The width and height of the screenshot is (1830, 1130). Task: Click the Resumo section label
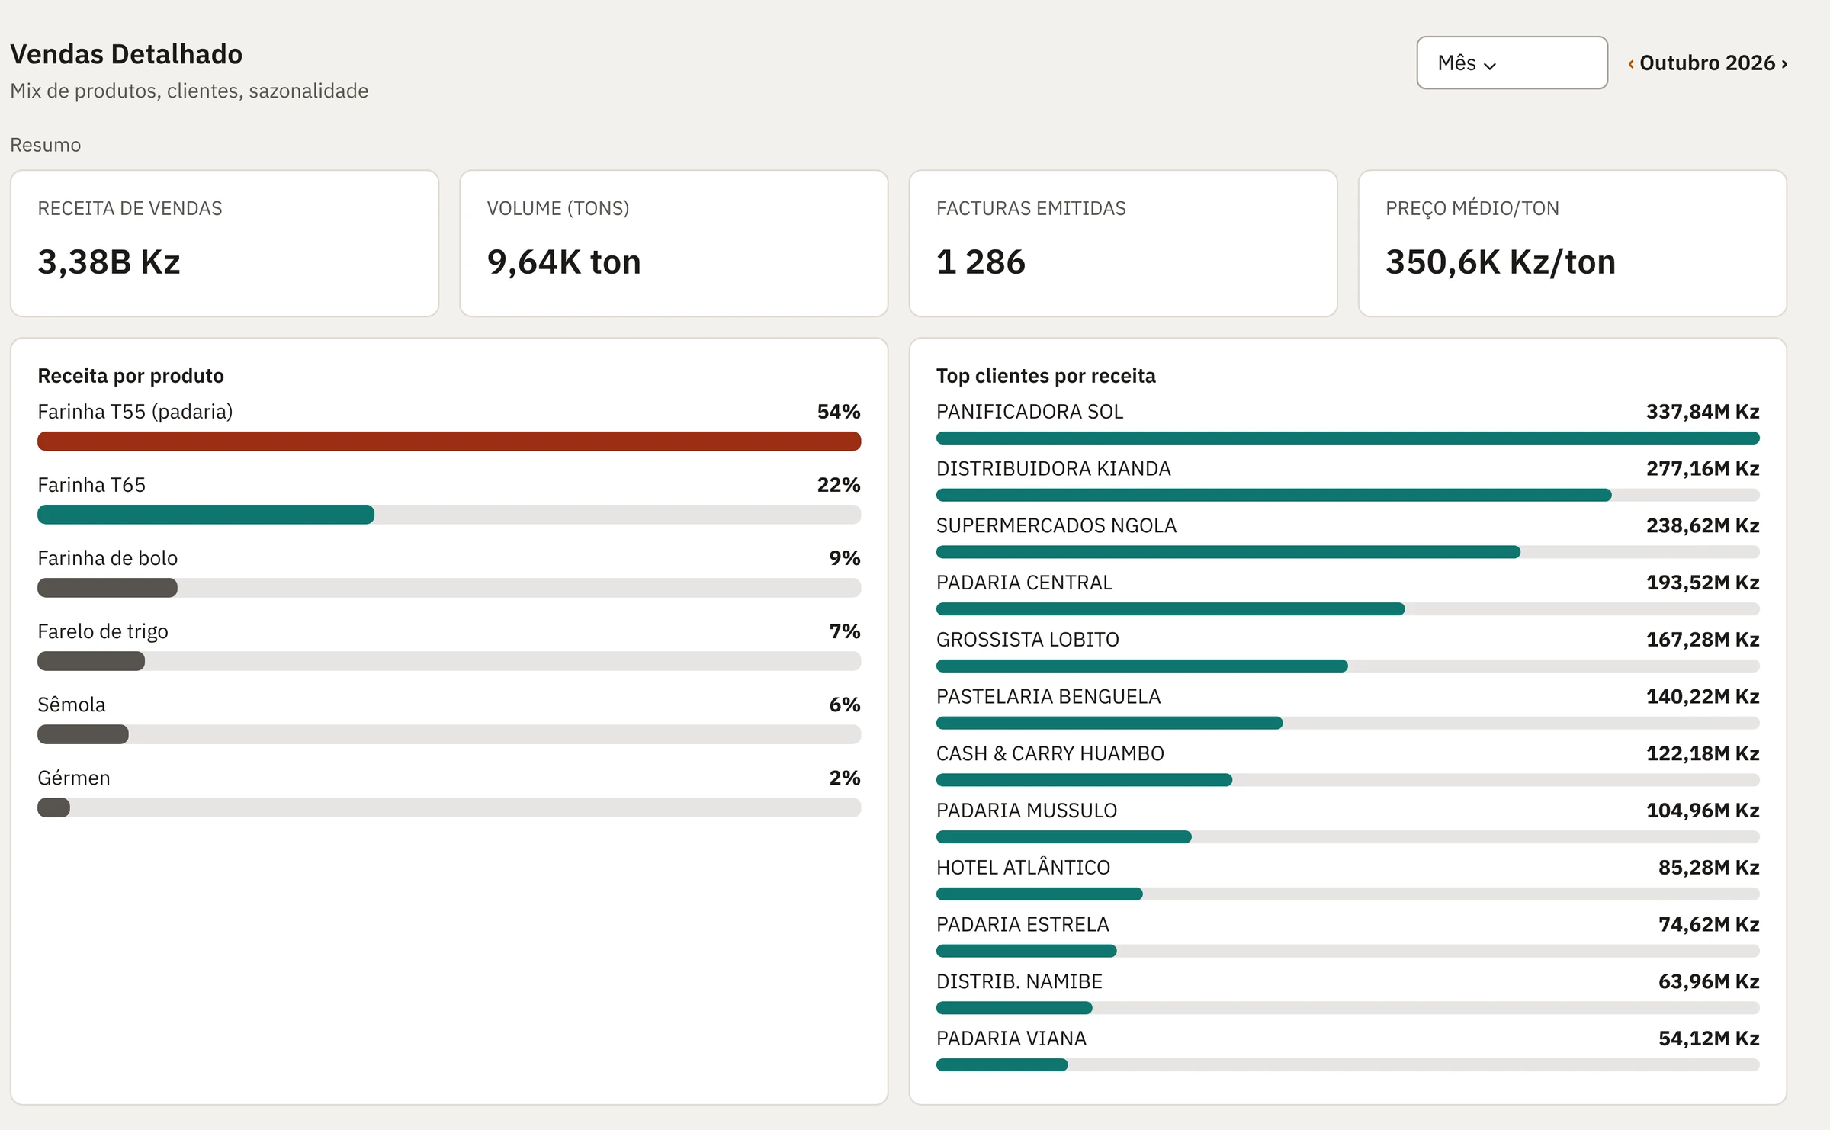pyautogui.click(x=45, y=145)
